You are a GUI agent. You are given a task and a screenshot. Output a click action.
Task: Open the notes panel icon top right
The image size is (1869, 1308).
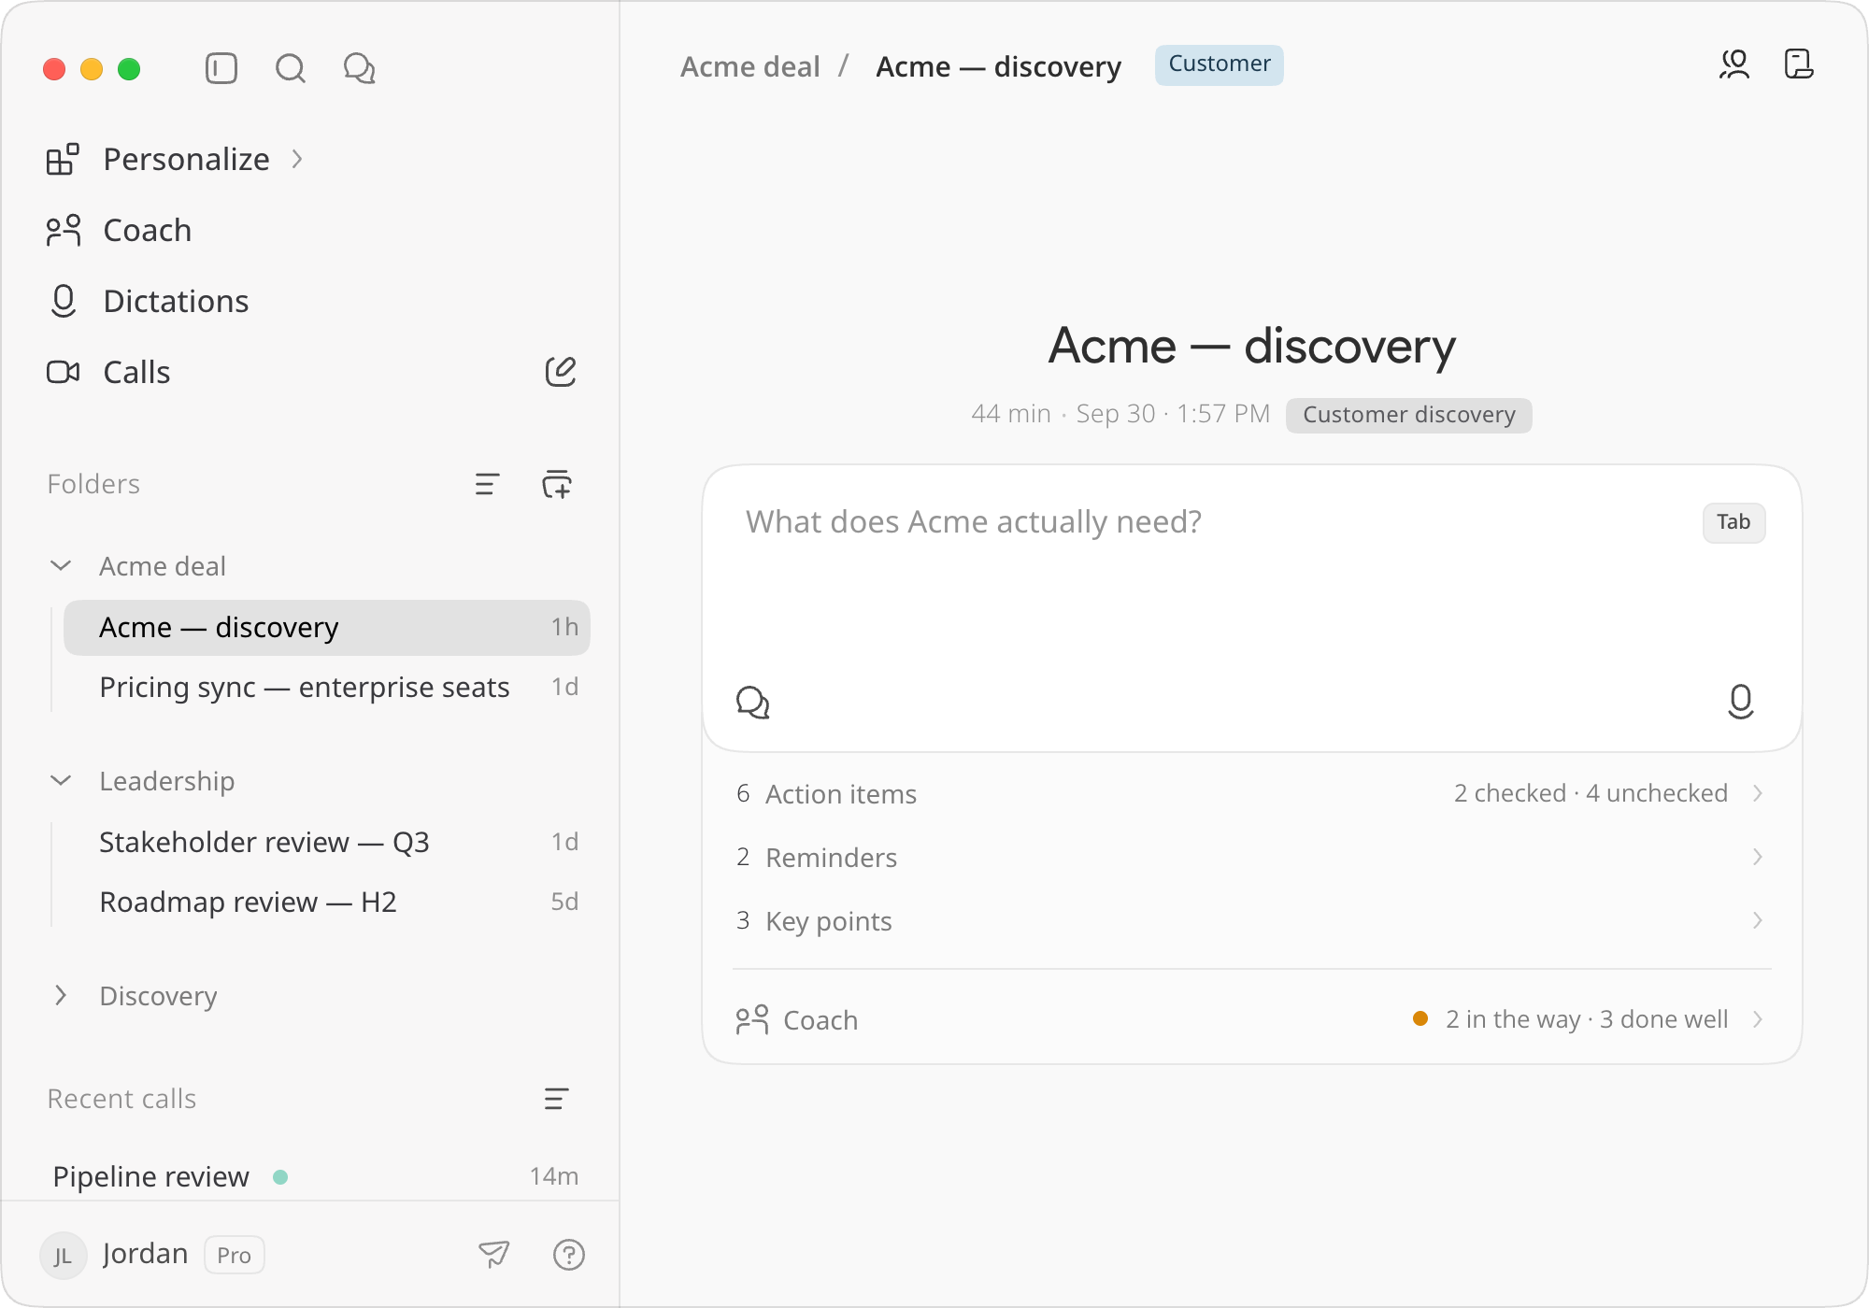pyautogui.click(x=1799, y=64)
